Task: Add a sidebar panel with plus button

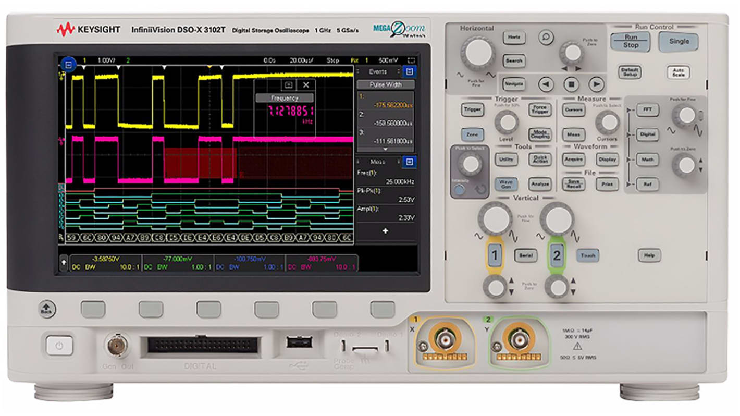Action: tap(385, 230)
